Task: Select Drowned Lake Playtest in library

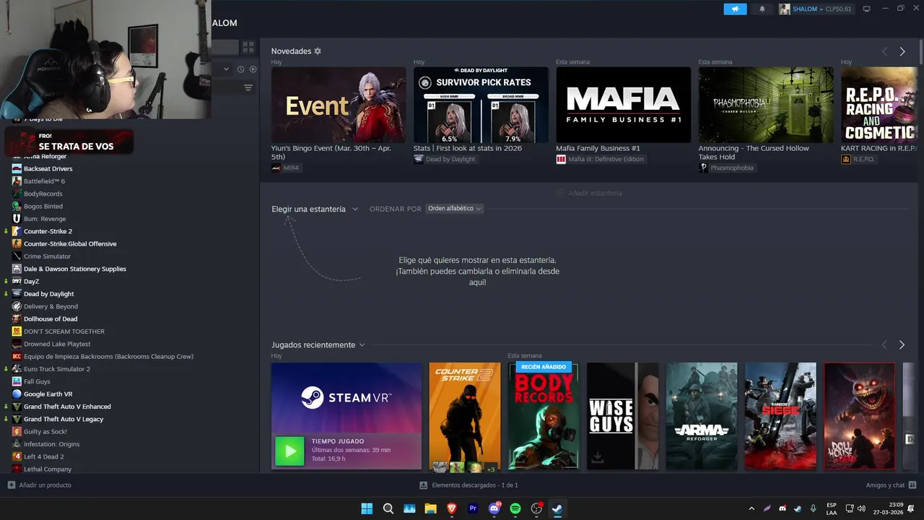Action: click(57, 344)
